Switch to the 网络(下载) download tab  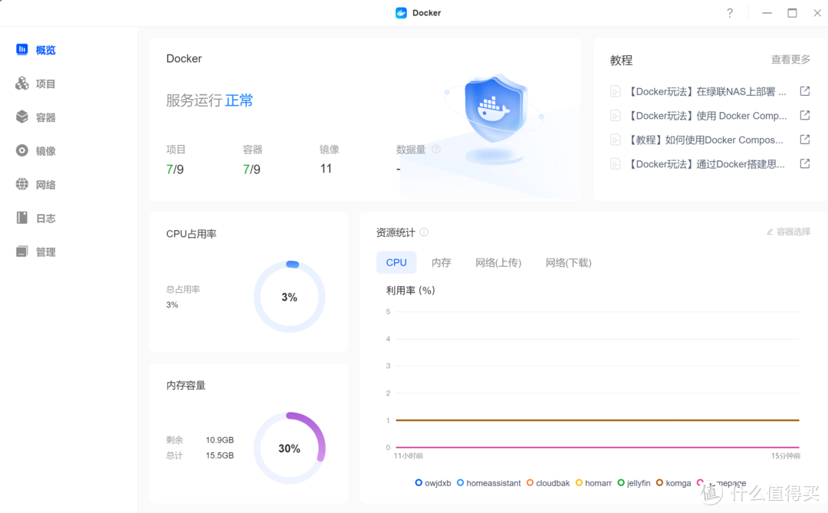pyautogui.click(x=567, y=262)
